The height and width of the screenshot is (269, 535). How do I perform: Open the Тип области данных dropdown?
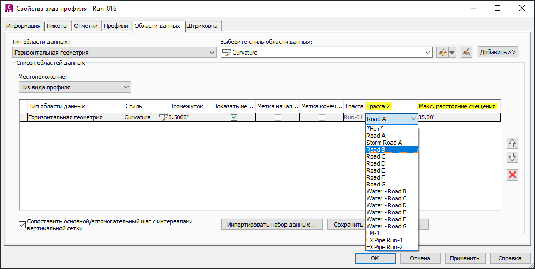tap(114, 53)
